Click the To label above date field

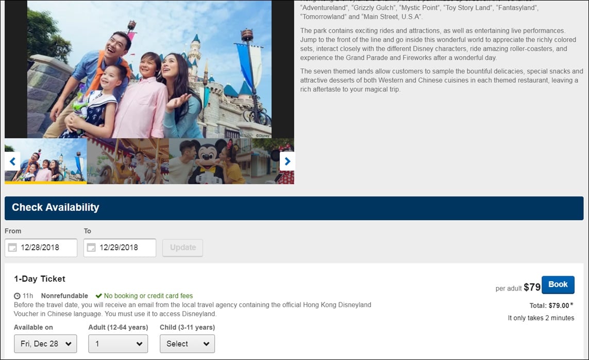[88, 231]
